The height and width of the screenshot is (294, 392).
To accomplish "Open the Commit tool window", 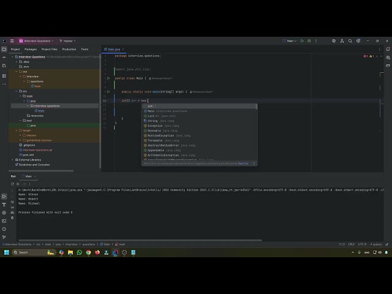I will tap(4, 57).
